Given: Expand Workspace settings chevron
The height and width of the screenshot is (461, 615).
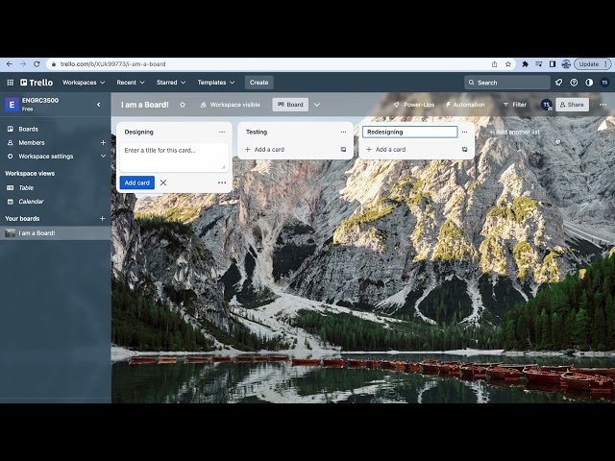Looking at the screenshot, I should pos(103,156).
